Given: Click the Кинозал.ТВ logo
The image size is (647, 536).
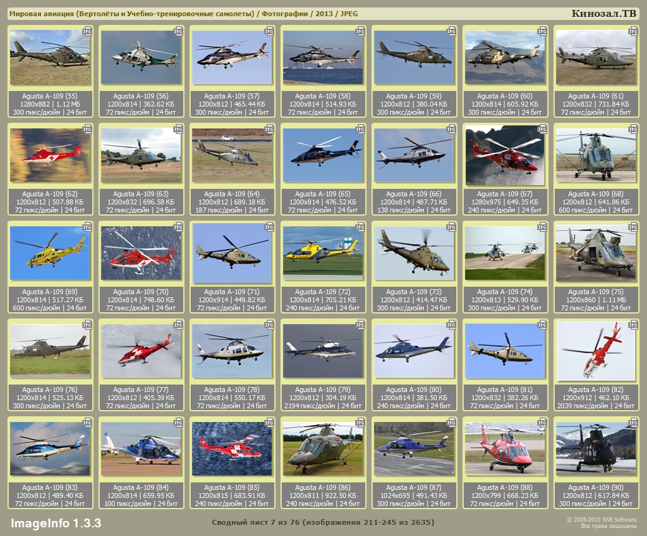Looking at the screenshot, I should pos(604,14).
